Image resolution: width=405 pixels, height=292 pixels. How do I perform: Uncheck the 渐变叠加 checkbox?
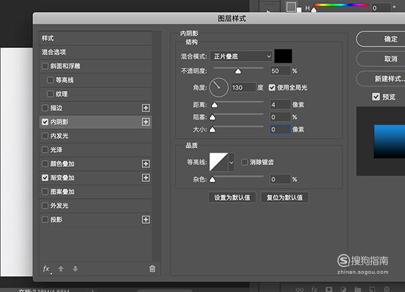coord(45,178)
